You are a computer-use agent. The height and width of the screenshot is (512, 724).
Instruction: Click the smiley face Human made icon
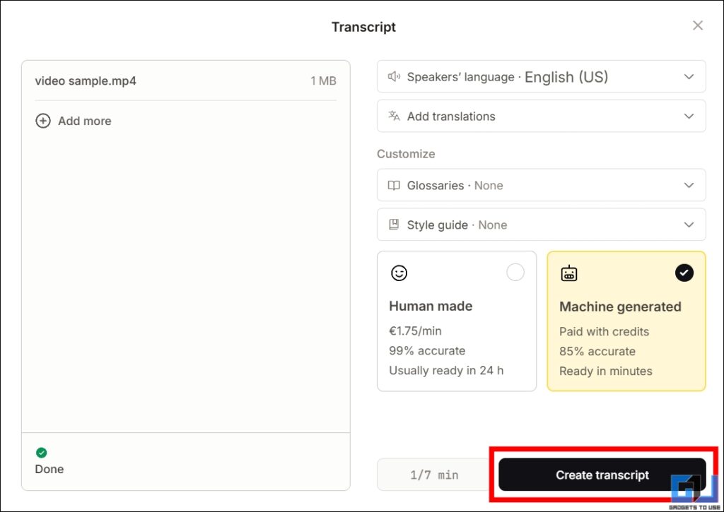click(399, 273)
